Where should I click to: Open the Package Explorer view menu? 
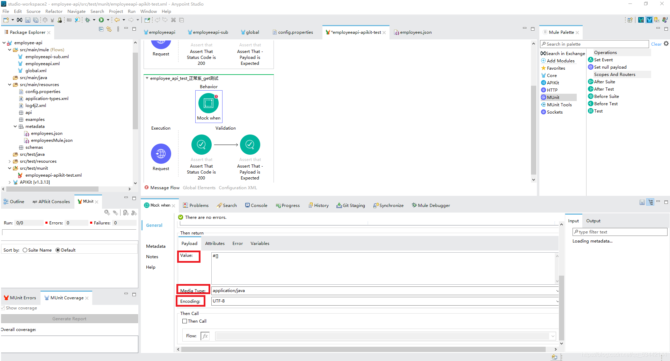[x=118, y=29]
